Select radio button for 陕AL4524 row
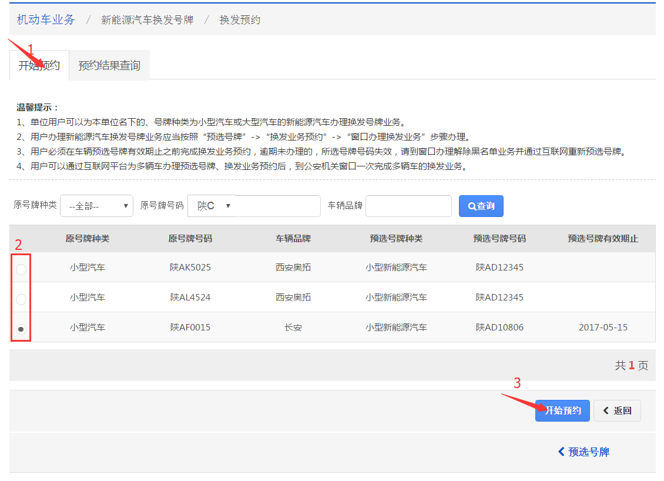This screenshot has width=664, height=481. 21,299
